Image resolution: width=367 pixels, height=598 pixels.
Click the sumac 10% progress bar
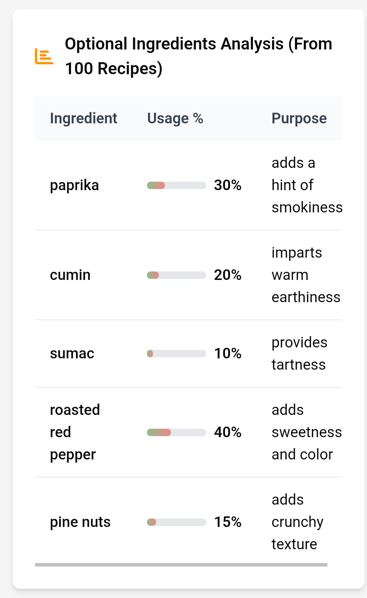(176, 353)
